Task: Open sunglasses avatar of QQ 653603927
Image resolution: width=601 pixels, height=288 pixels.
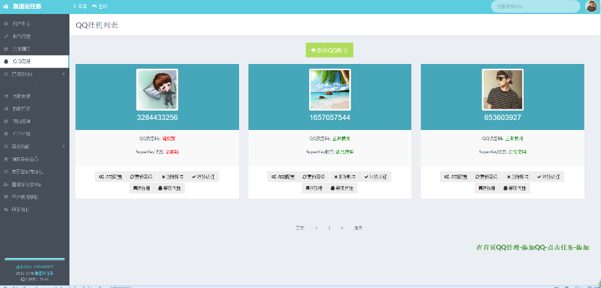Action: [x=502, y=89]
